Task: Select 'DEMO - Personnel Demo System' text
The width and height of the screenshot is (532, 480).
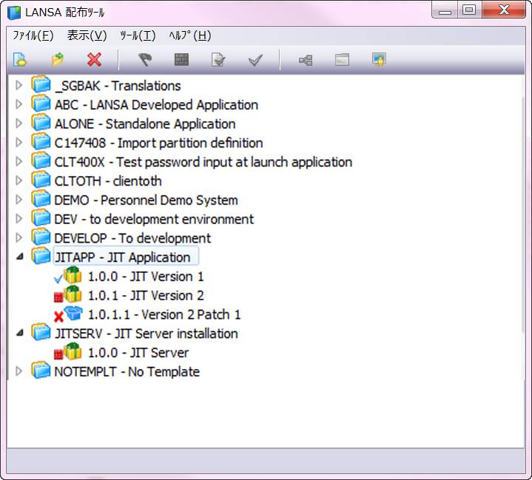Action: [x=147, y=200]
